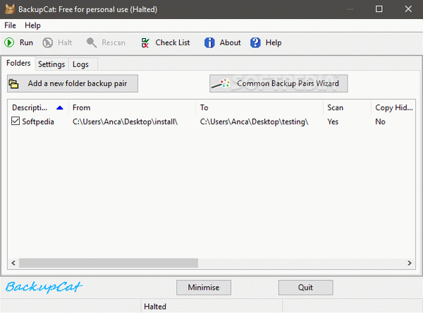Sort by the Descripti... column arrow
Viewport: 423px width, 313px height.
tap(60, 108)
